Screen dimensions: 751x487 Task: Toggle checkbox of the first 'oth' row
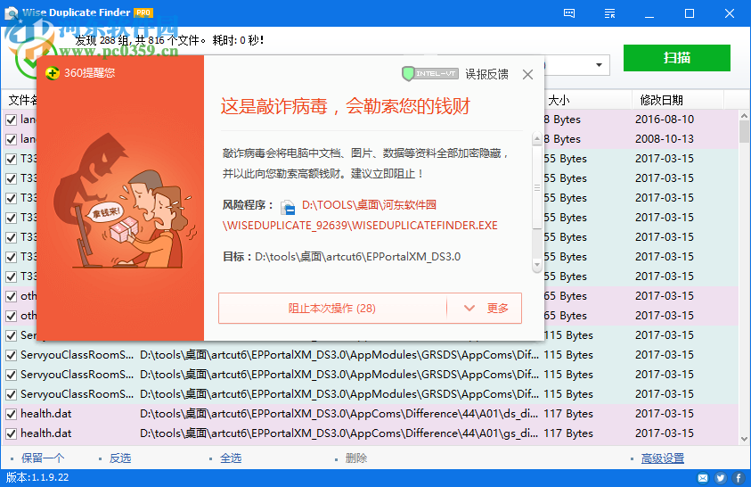coord(11,297)
